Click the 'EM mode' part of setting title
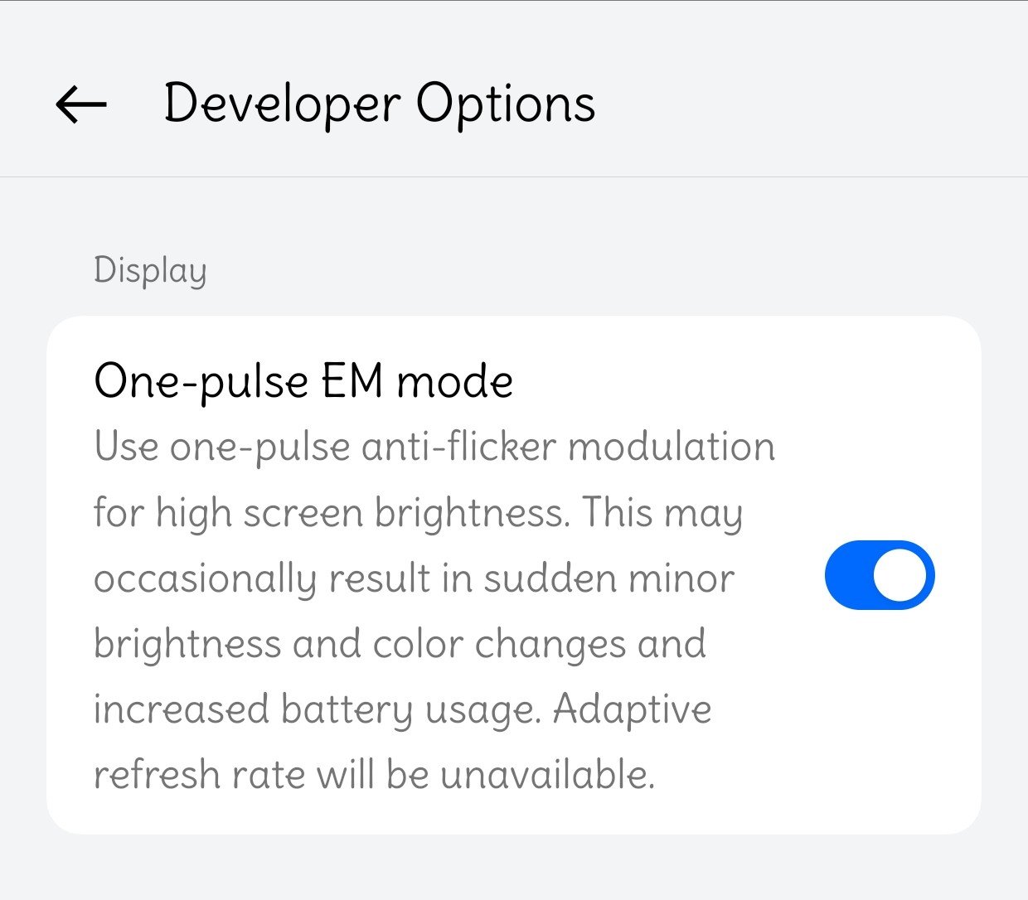Screen dimensions: 1028x900 point(417,382)
